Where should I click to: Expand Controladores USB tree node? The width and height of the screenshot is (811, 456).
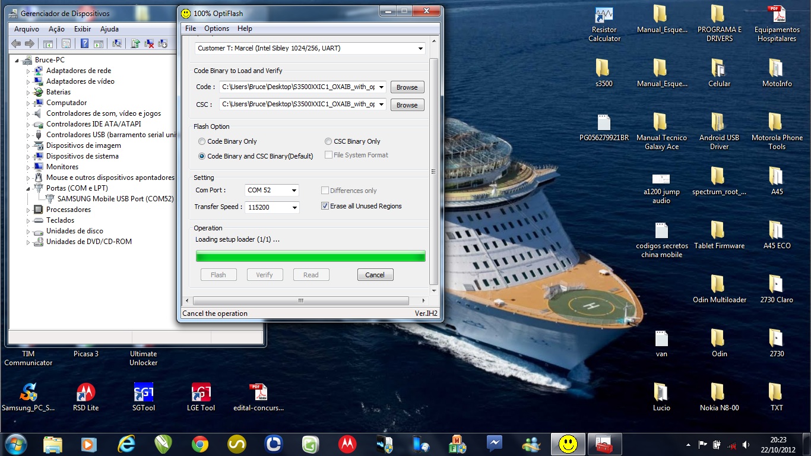click(28, 135)
